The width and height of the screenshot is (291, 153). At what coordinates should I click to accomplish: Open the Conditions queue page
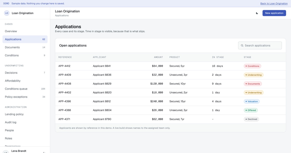tap(25, 89)
